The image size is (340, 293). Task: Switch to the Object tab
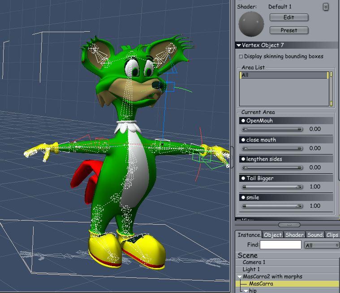click(x=272, y=235)
